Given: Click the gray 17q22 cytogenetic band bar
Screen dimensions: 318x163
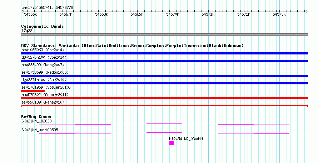Looking at the screenshot, I should (x=164, y=35).
